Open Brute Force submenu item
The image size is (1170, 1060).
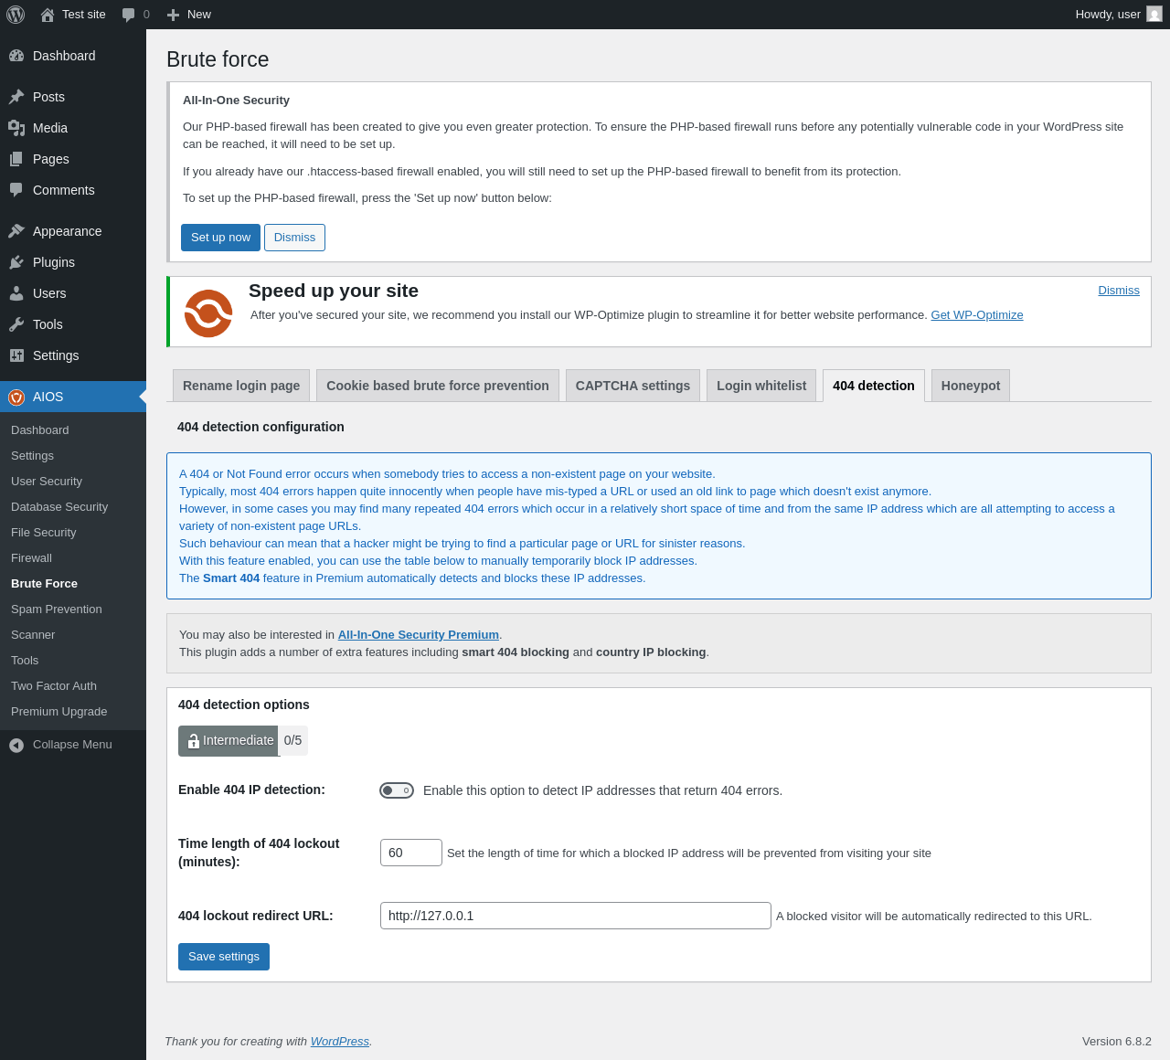(73, 584)
